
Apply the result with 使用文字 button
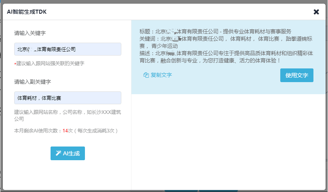click(296, 75)
